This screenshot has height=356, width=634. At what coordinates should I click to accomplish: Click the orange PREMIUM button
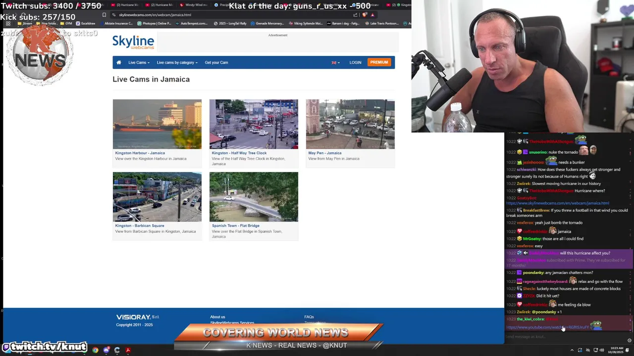pyautogui.click(x=379, y=62)
